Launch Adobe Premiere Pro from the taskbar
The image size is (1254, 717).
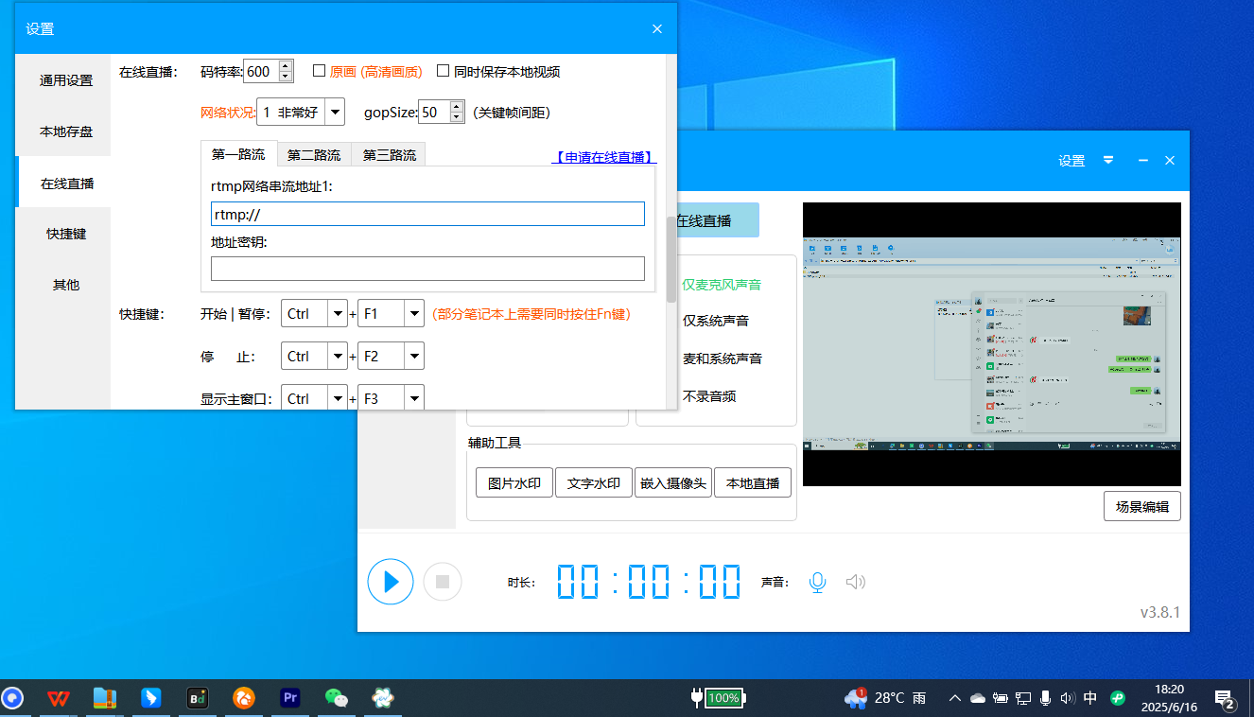tap(290, 698)
